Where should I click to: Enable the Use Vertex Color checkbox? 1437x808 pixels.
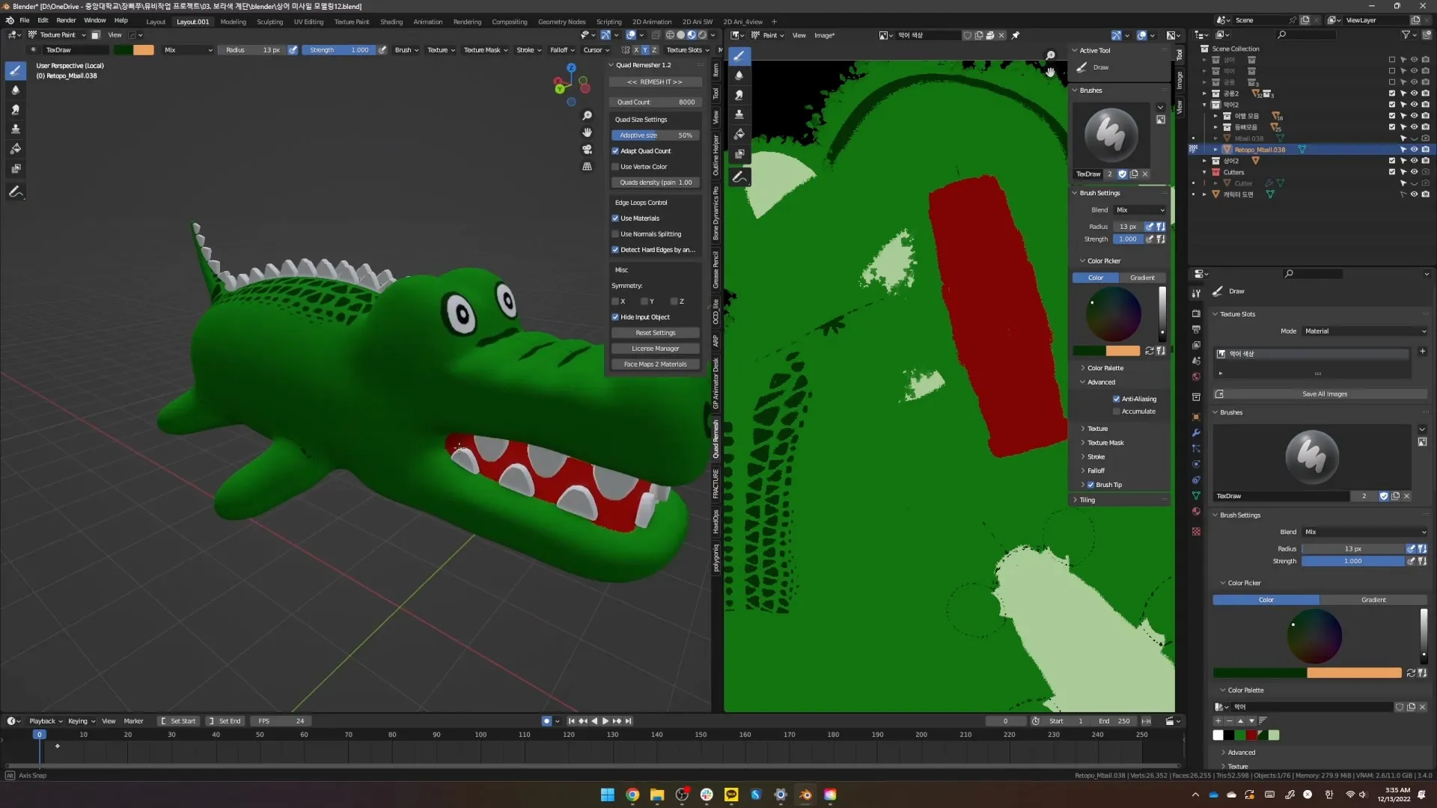pyautogui.click(x=615, y=167)
